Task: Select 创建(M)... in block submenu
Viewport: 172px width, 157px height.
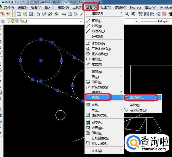Action: pyautogui.click(x=142, y=97)
